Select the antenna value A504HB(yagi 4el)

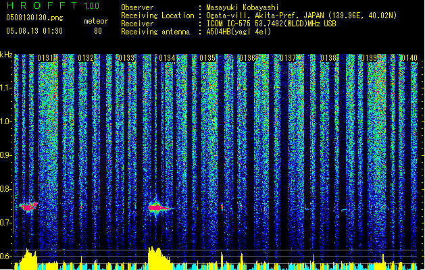tap(239, 32)
